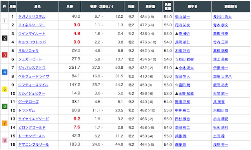Open jockey 菱田 裕二 profile
The height and width of the screenshot is (150, 251).
click(182, 128)
